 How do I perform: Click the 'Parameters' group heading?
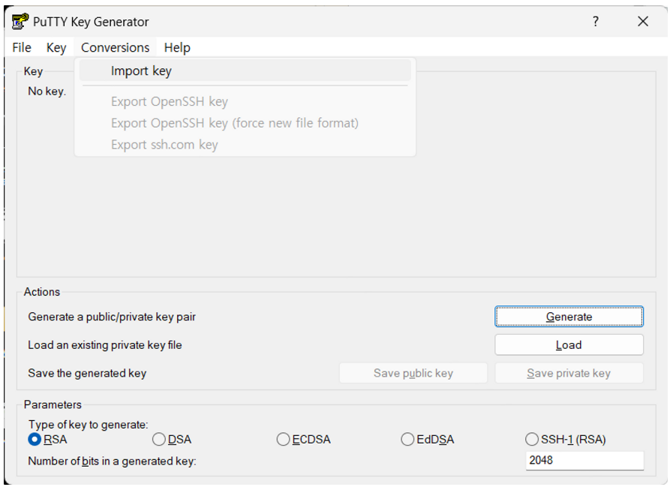53,404
